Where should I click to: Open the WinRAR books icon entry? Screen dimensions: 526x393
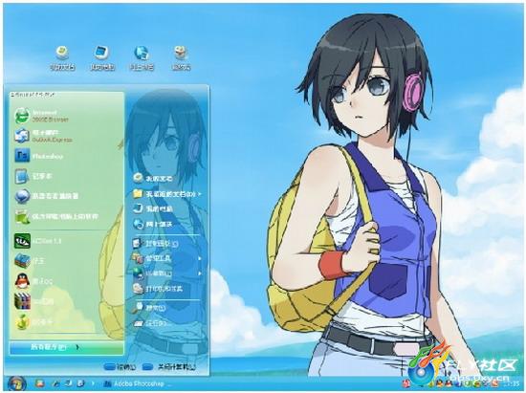tap(33, 301)
